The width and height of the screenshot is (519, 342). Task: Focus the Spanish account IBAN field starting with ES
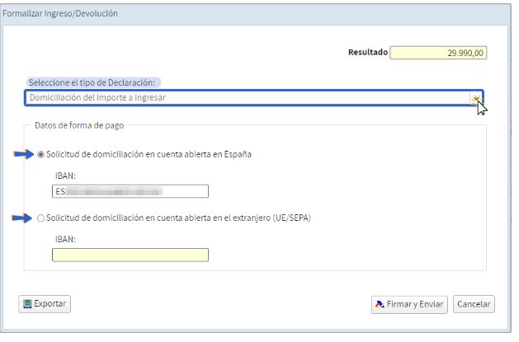point(130,191)
